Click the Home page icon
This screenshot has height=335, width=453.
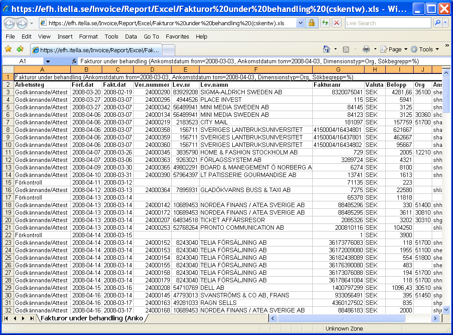coord(326,49)
